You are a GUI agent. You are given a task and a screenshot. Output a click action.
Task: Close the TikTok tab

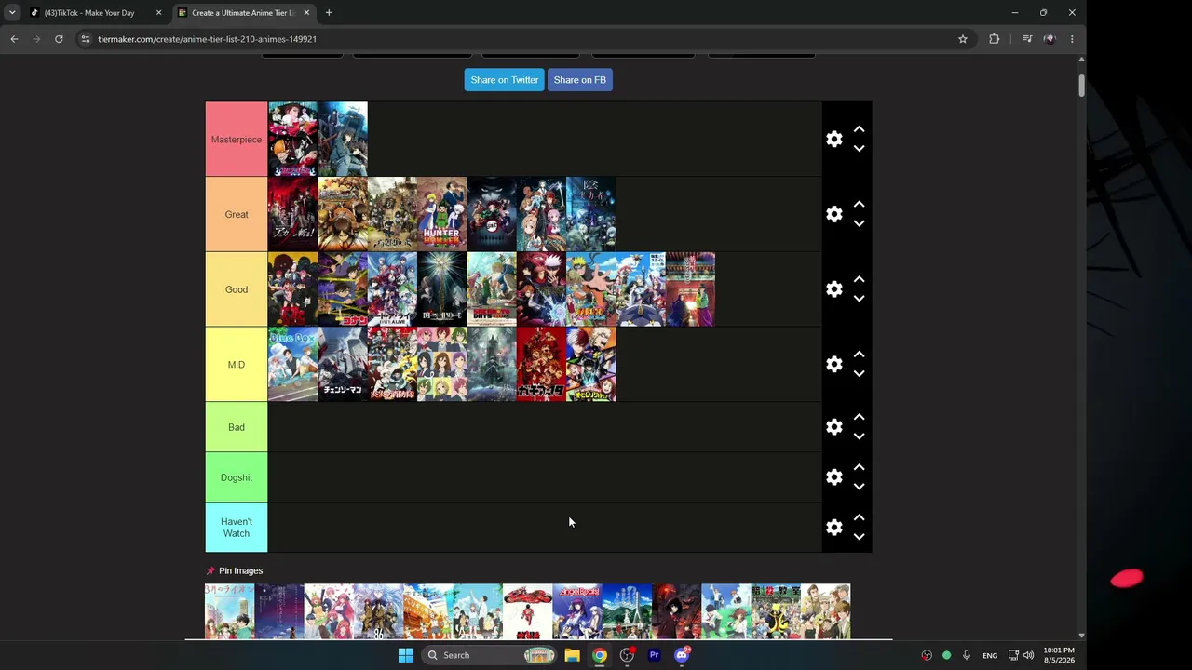(158, 13)
